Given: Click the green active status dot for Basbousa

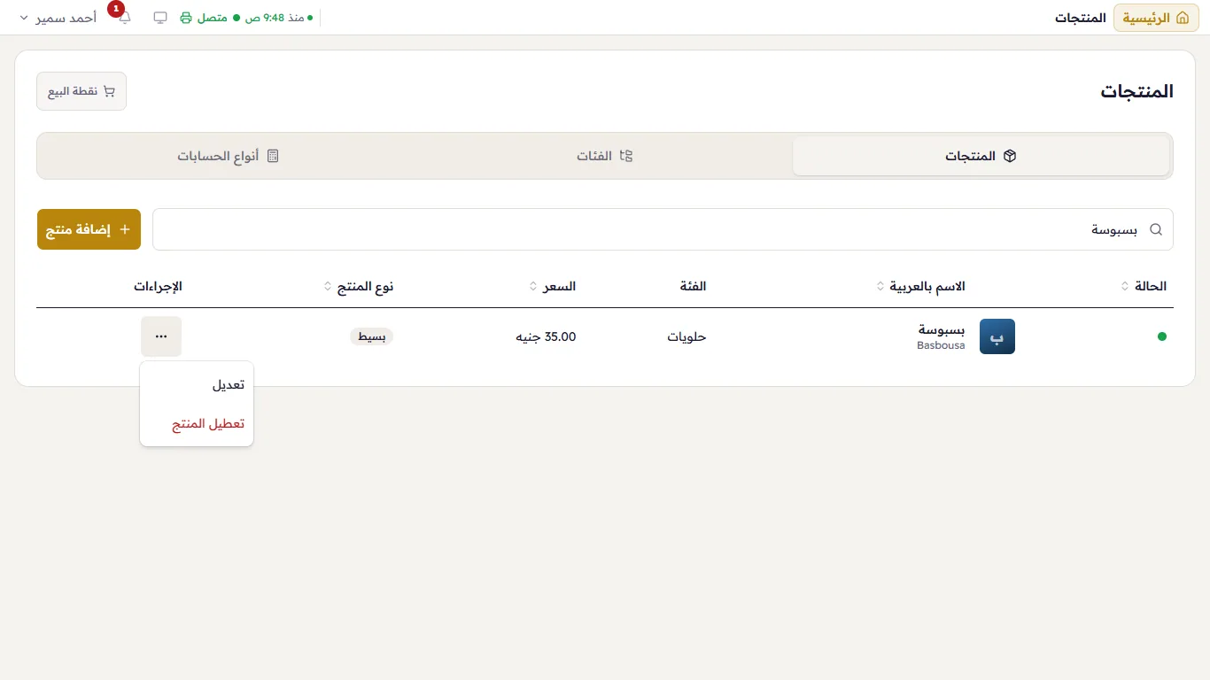Looking at the screenshot, I should click(1162, 336).
